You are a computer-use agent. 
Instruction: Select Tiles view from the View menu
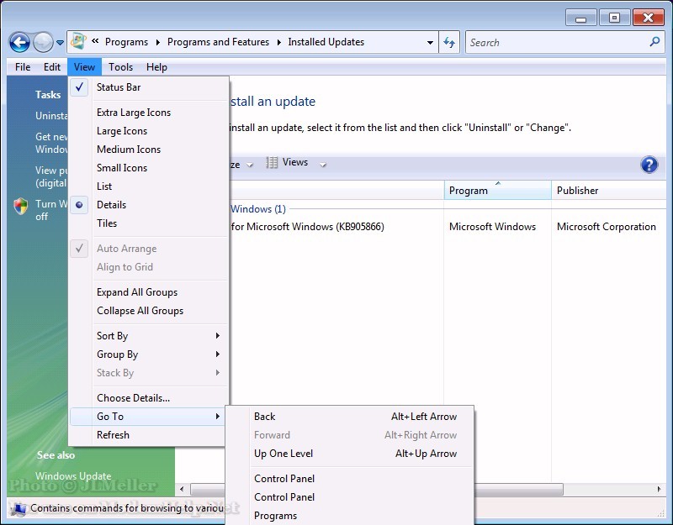107,223
